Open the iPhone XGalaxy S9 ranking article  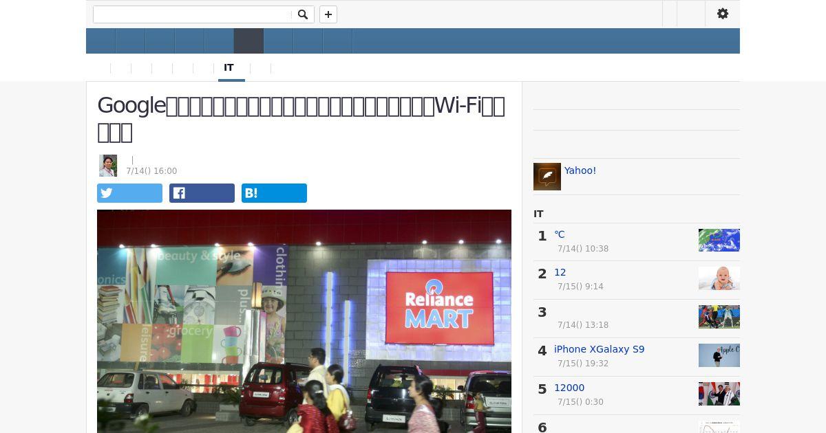600,349
